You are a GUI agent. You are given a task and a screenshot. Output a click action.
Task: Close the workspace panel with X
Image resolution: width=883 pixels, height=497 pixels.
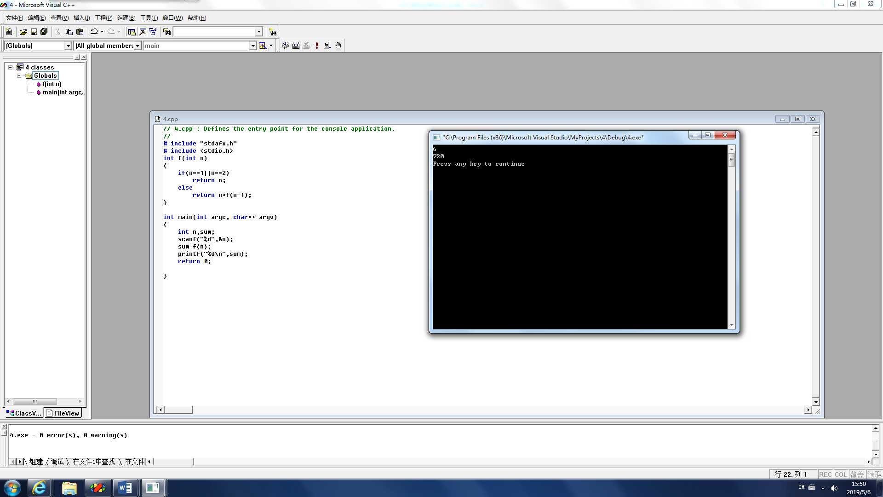click(84, 57)
